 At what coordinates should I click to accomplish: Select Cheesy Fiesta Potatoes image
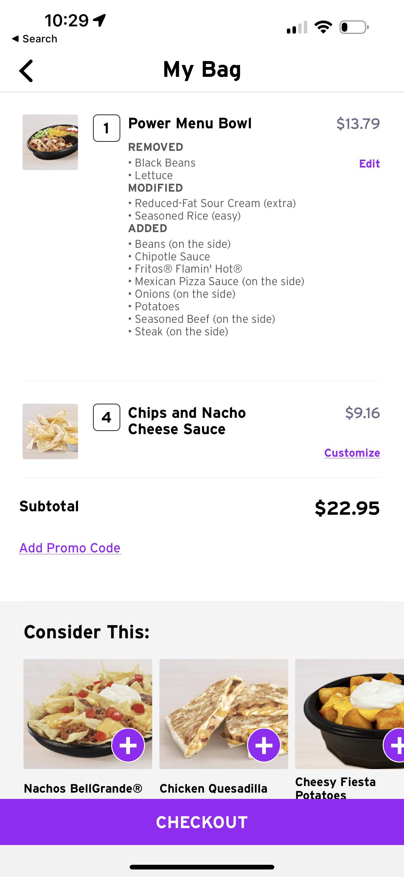(350, 714)
